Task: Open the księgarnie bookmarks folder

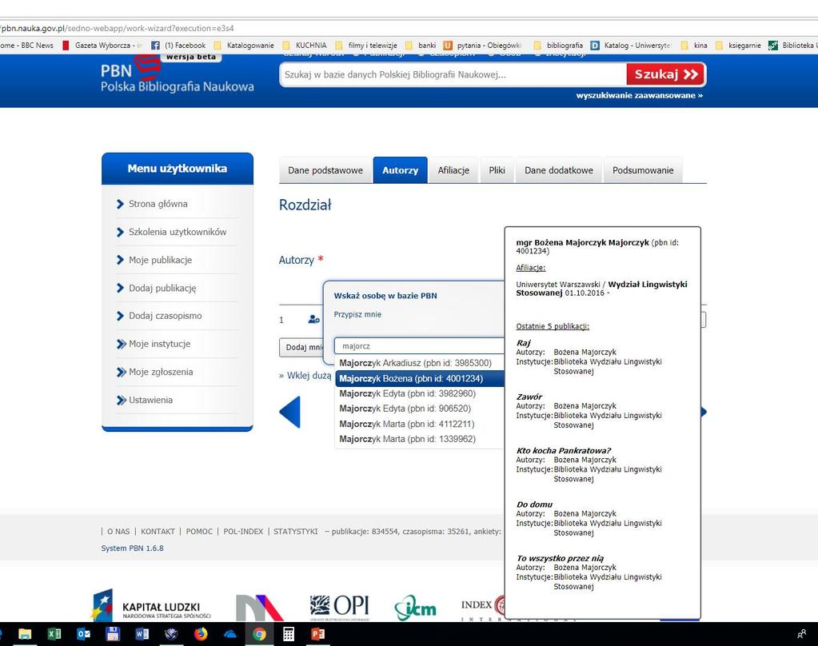Action: [738, 46]
